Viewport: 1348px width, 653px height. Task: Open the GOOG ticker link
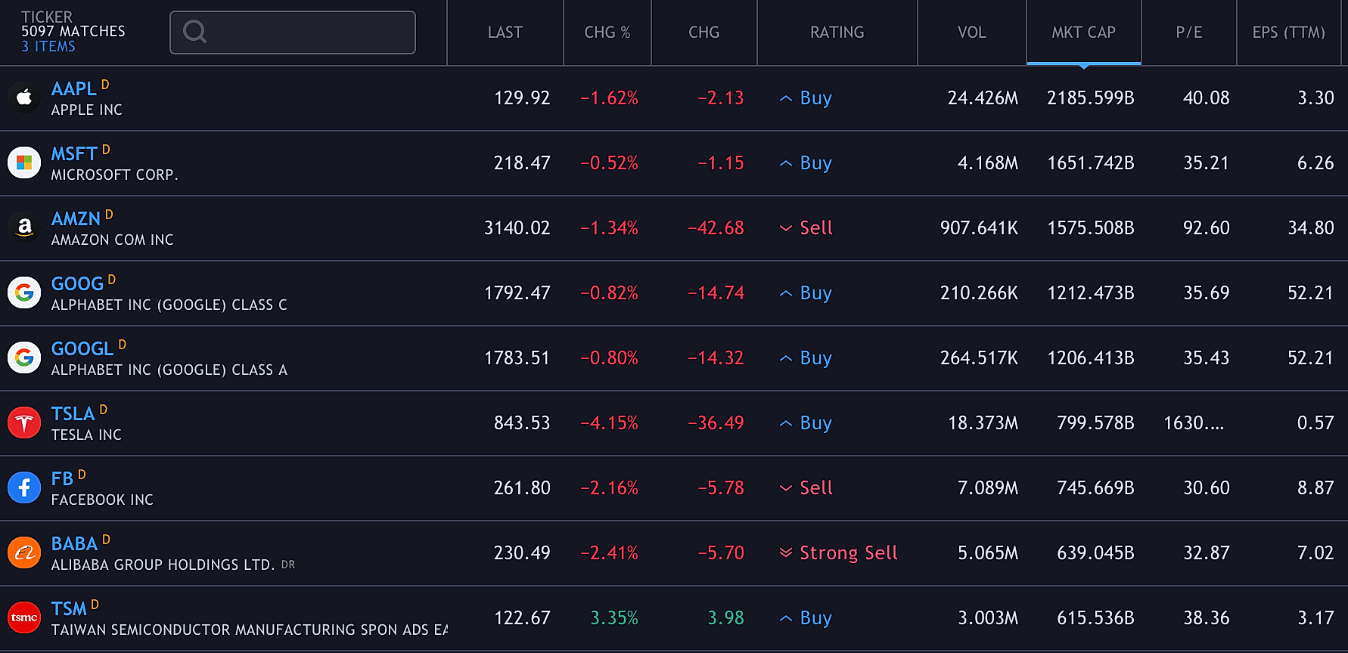click(77, 283)
